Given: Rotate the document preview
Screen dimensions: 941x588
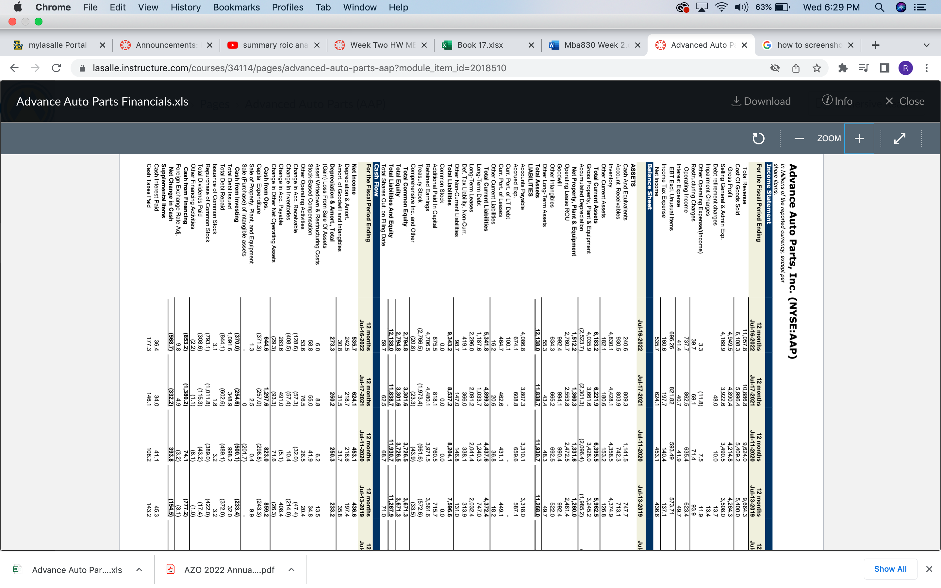Looking at the screenshot, I should tap(758, 139).
